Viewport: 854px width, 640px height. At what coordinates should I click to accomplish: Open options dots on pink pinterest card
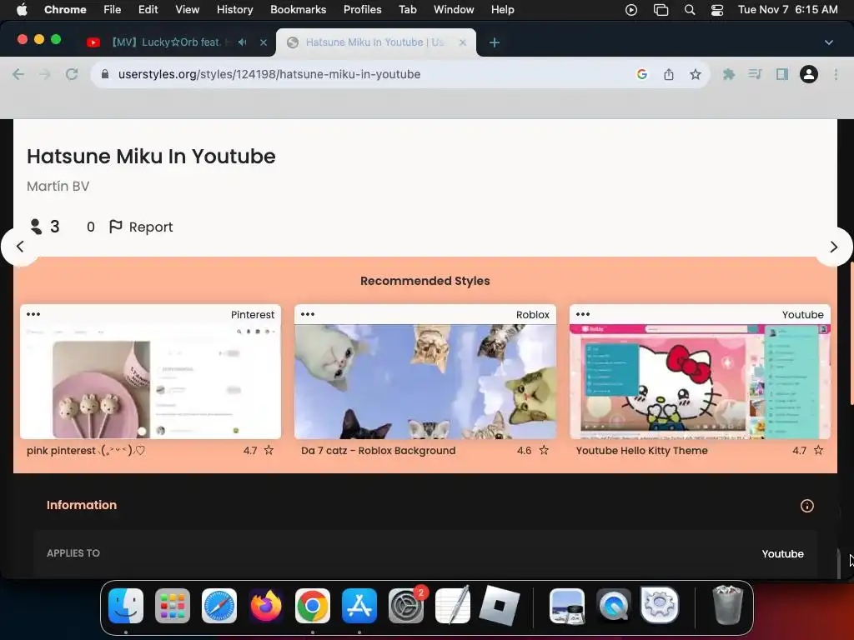(33, 314)
